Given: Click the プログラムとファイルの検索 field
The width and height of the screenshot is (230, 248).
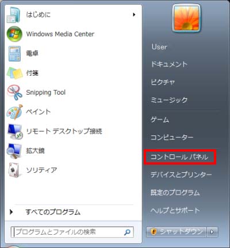Looking at the screenshot, I should tap(72, 232).
